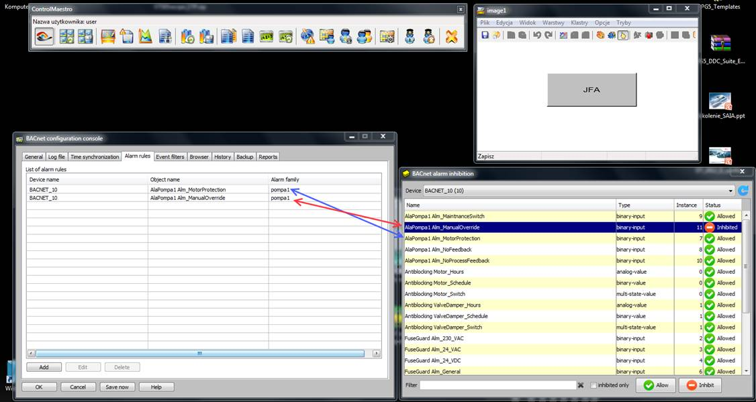The height and width of the screenshot is (402, 756).
Task: Open the Opcje menu in image1
Action: pos(602,23)
